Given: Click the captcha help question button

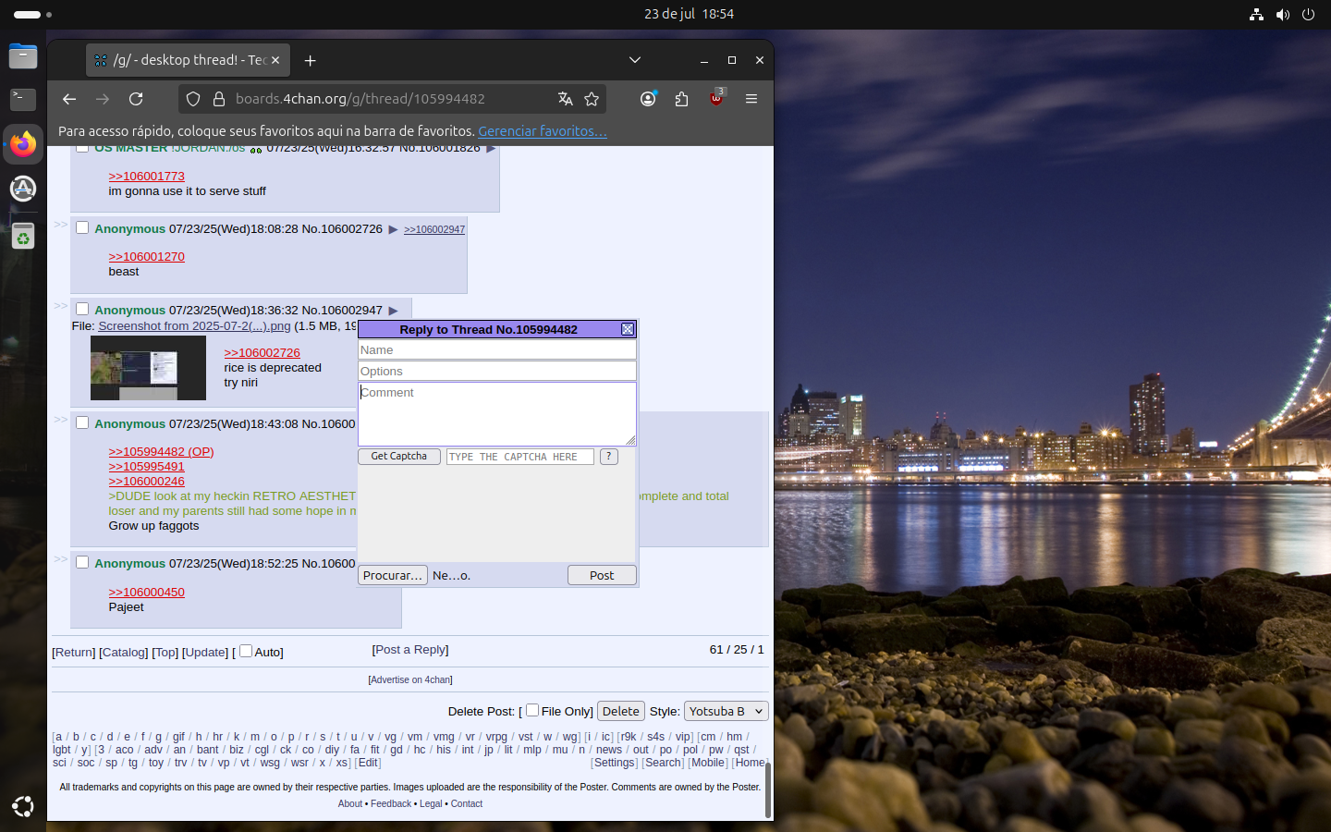Looking at the screenshot, I should pos(609,457).
